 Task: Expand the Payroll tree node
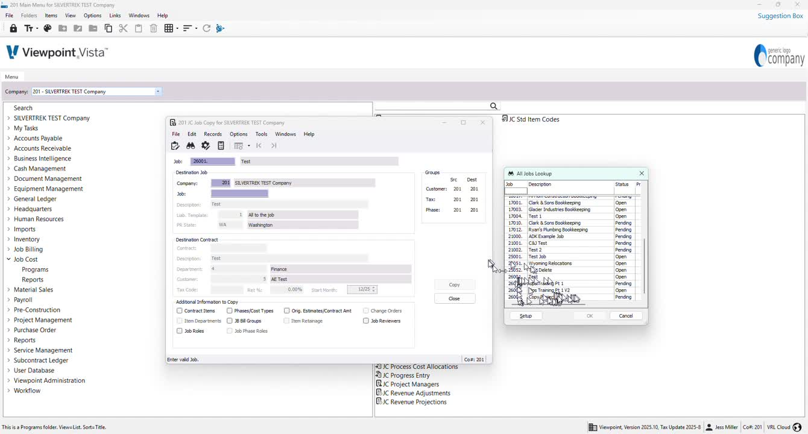[x=8, y=300]
